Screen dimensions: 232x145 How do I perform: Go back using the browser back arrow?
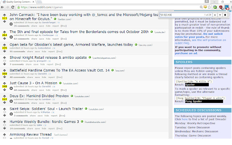tap(2, 7)
